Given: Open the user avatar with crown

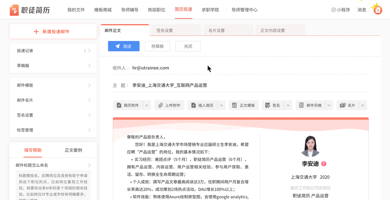Looking at the screenshot, I should (378, 10).
